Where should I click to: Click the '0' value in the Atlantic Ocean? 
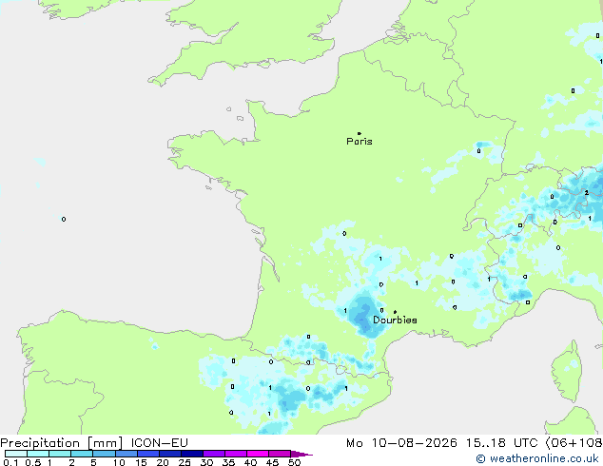tap(64, 219)
